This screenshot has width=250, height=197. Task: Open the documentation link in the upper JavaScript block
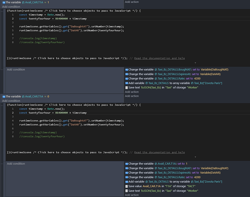(x=159, y=58)
